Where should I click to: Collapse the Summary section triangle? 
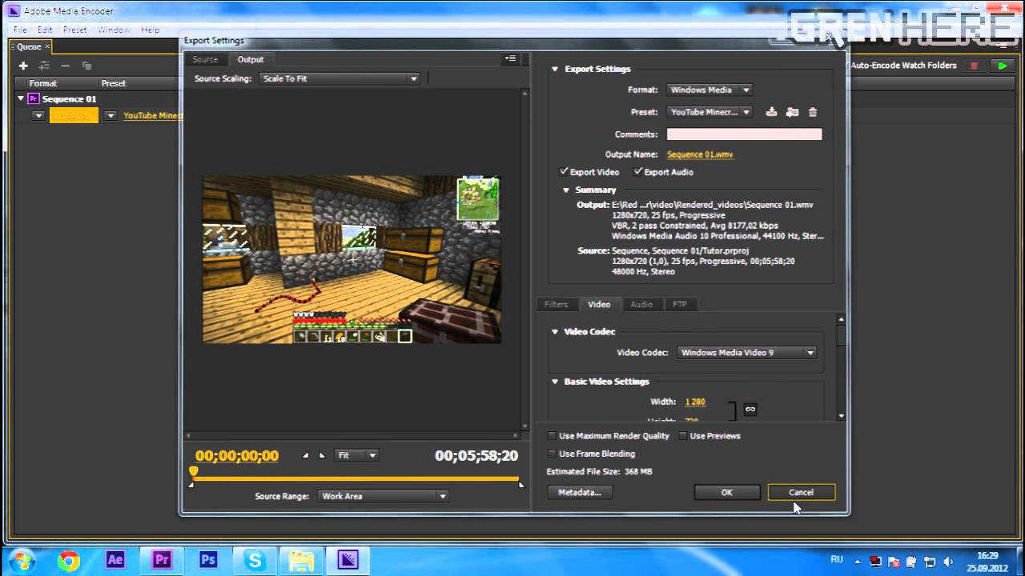565,190
